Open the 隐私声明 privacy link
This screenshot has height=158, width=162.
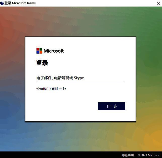point(128,155)
